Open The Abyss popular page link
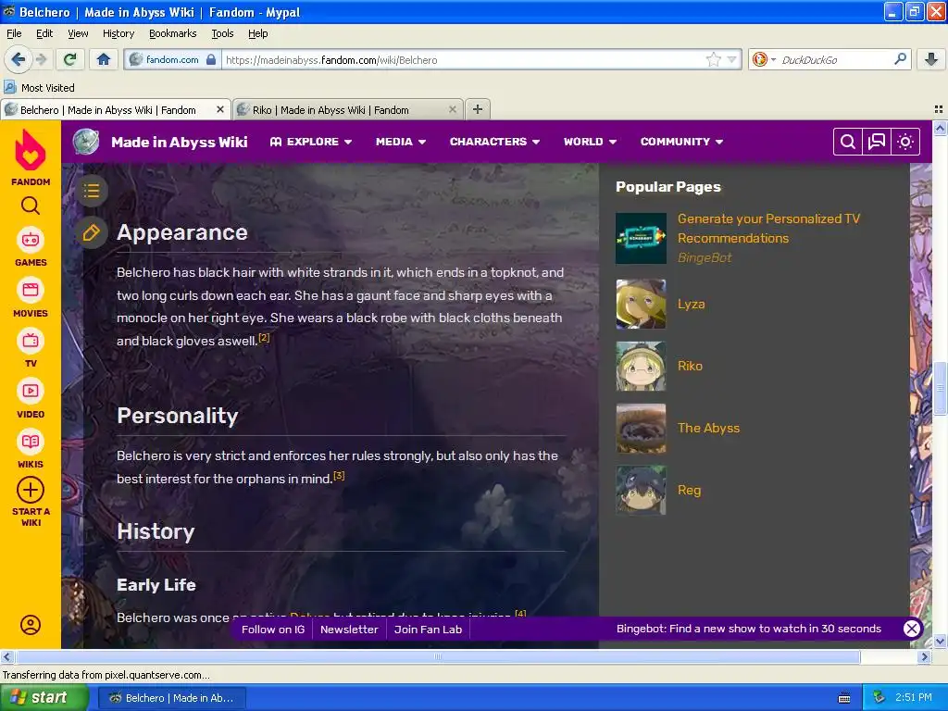The height and width of the screenshot is (711, 948). (708, 428)
